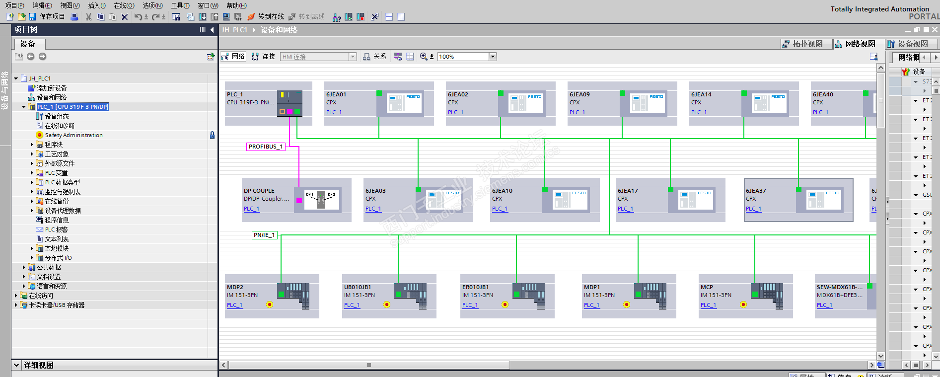
Task: Click the new project icon in the toolbar
Action: pyautogui.click(x=10, y=17)
